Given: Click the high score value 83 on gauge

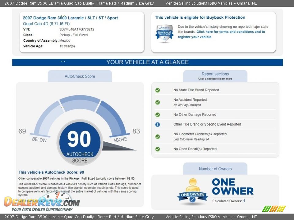Looking at the screenshot, I should click(x=136, y=131).
